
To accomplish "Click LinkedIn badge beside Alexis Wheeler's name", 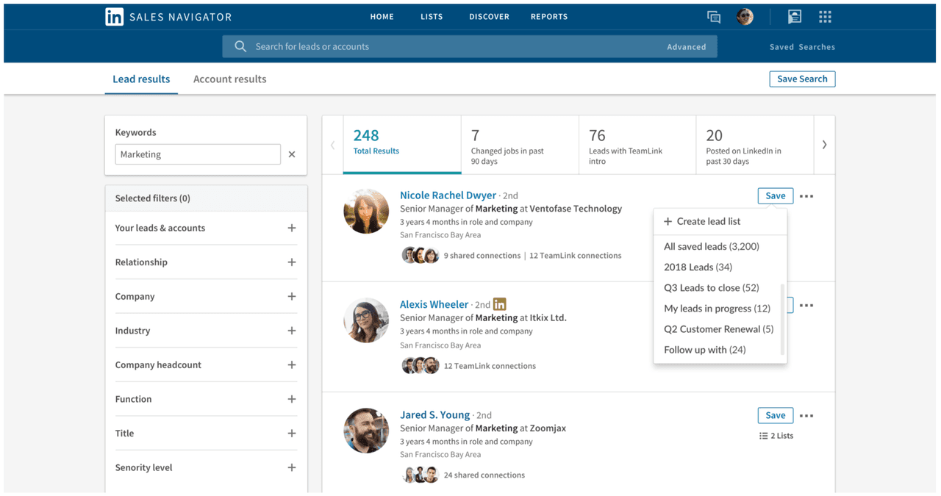I will (499, 303).
